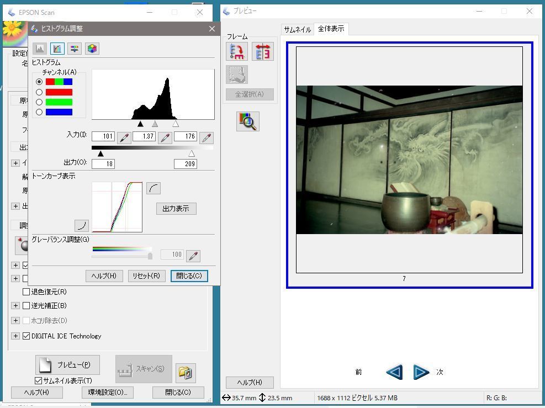Click the 出力表示 button
The height and width of the screenshot is (408, 545).
[176, 209]
